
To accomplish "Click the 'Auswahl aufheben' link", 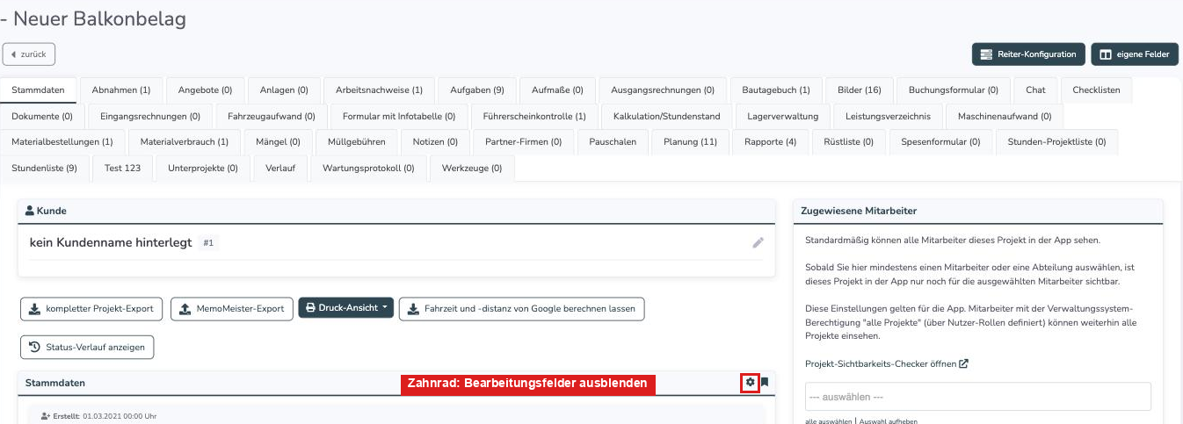I will click(x=888, y=421).
